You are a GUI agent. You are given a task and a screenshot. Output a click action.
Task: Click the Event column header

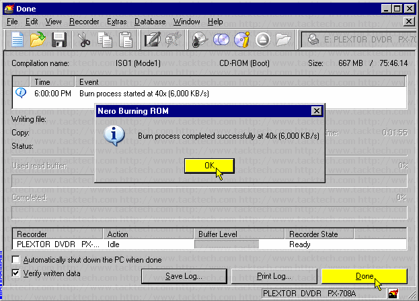[239, 82]
